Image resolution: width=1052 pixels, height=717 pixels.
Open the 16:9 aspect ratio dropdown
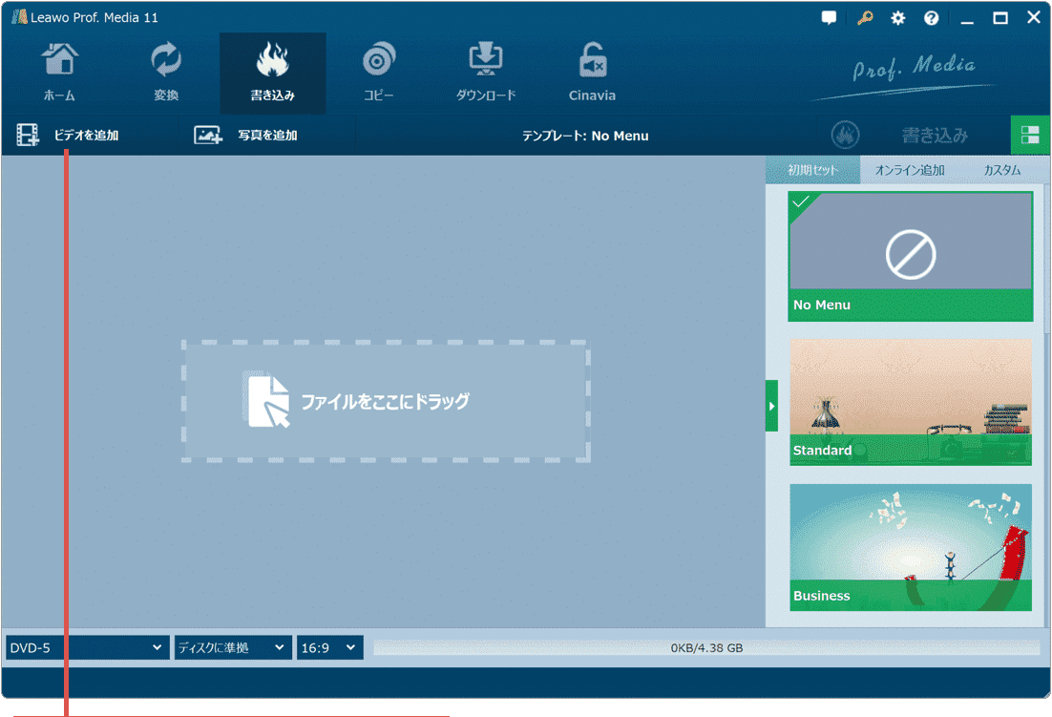tap(329, 648)
